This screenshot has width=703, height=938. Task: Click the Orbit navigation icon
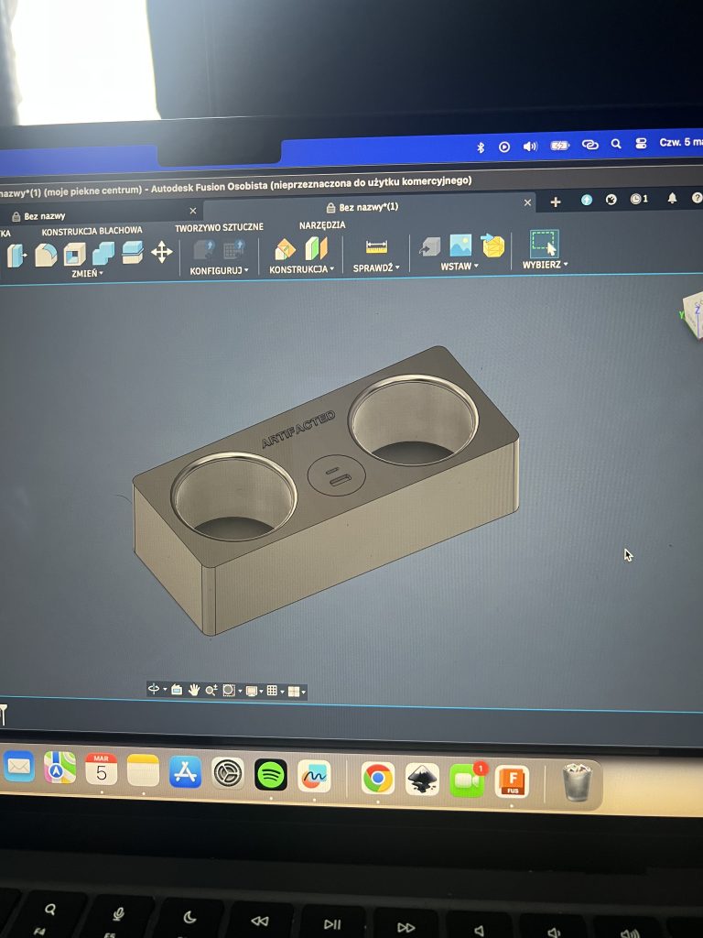pos(154,689)
